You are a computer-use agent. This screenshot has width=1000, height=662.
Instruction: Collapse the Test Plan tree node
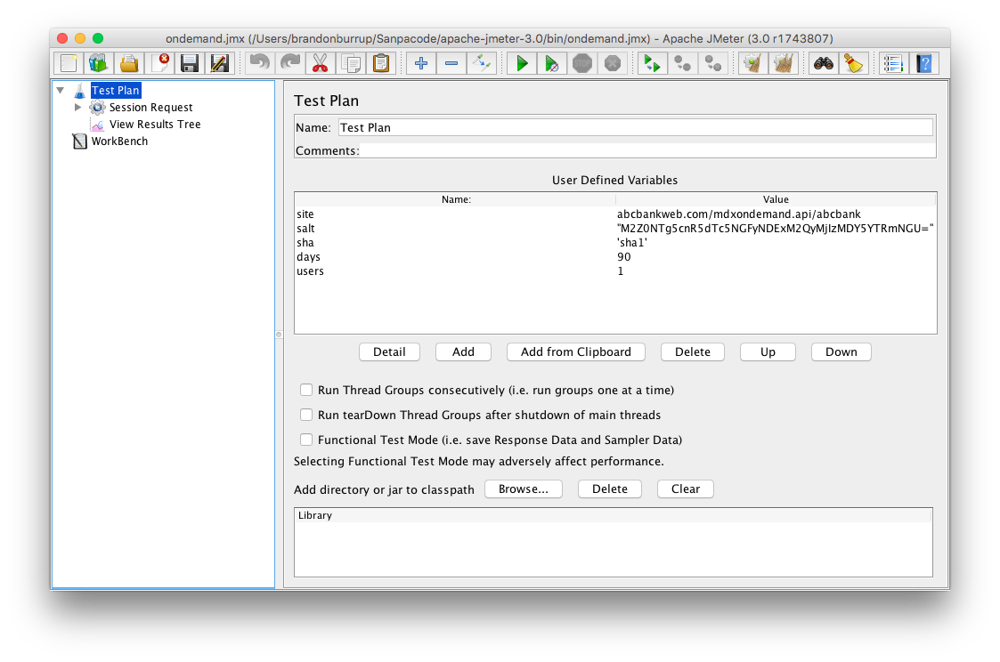tap(61, 90)
